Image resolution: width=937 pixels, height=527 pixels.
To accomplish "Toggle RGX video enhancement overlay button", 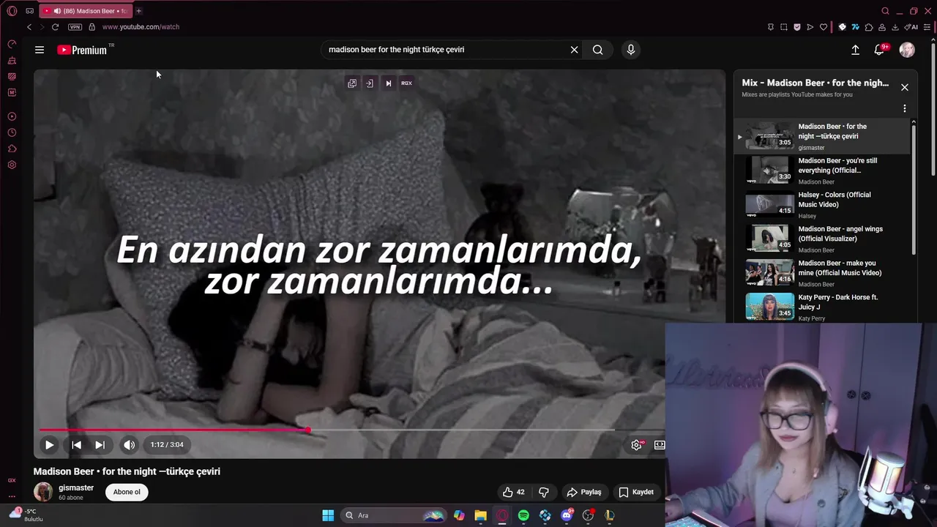I will (x=406, y=83).
